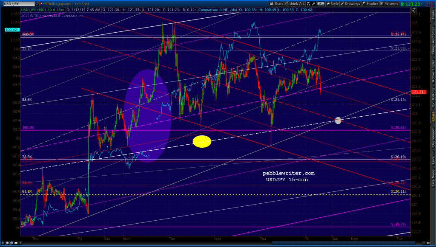Open the Studies menu
Screen dimensions: 436x247
coord(370,4)
